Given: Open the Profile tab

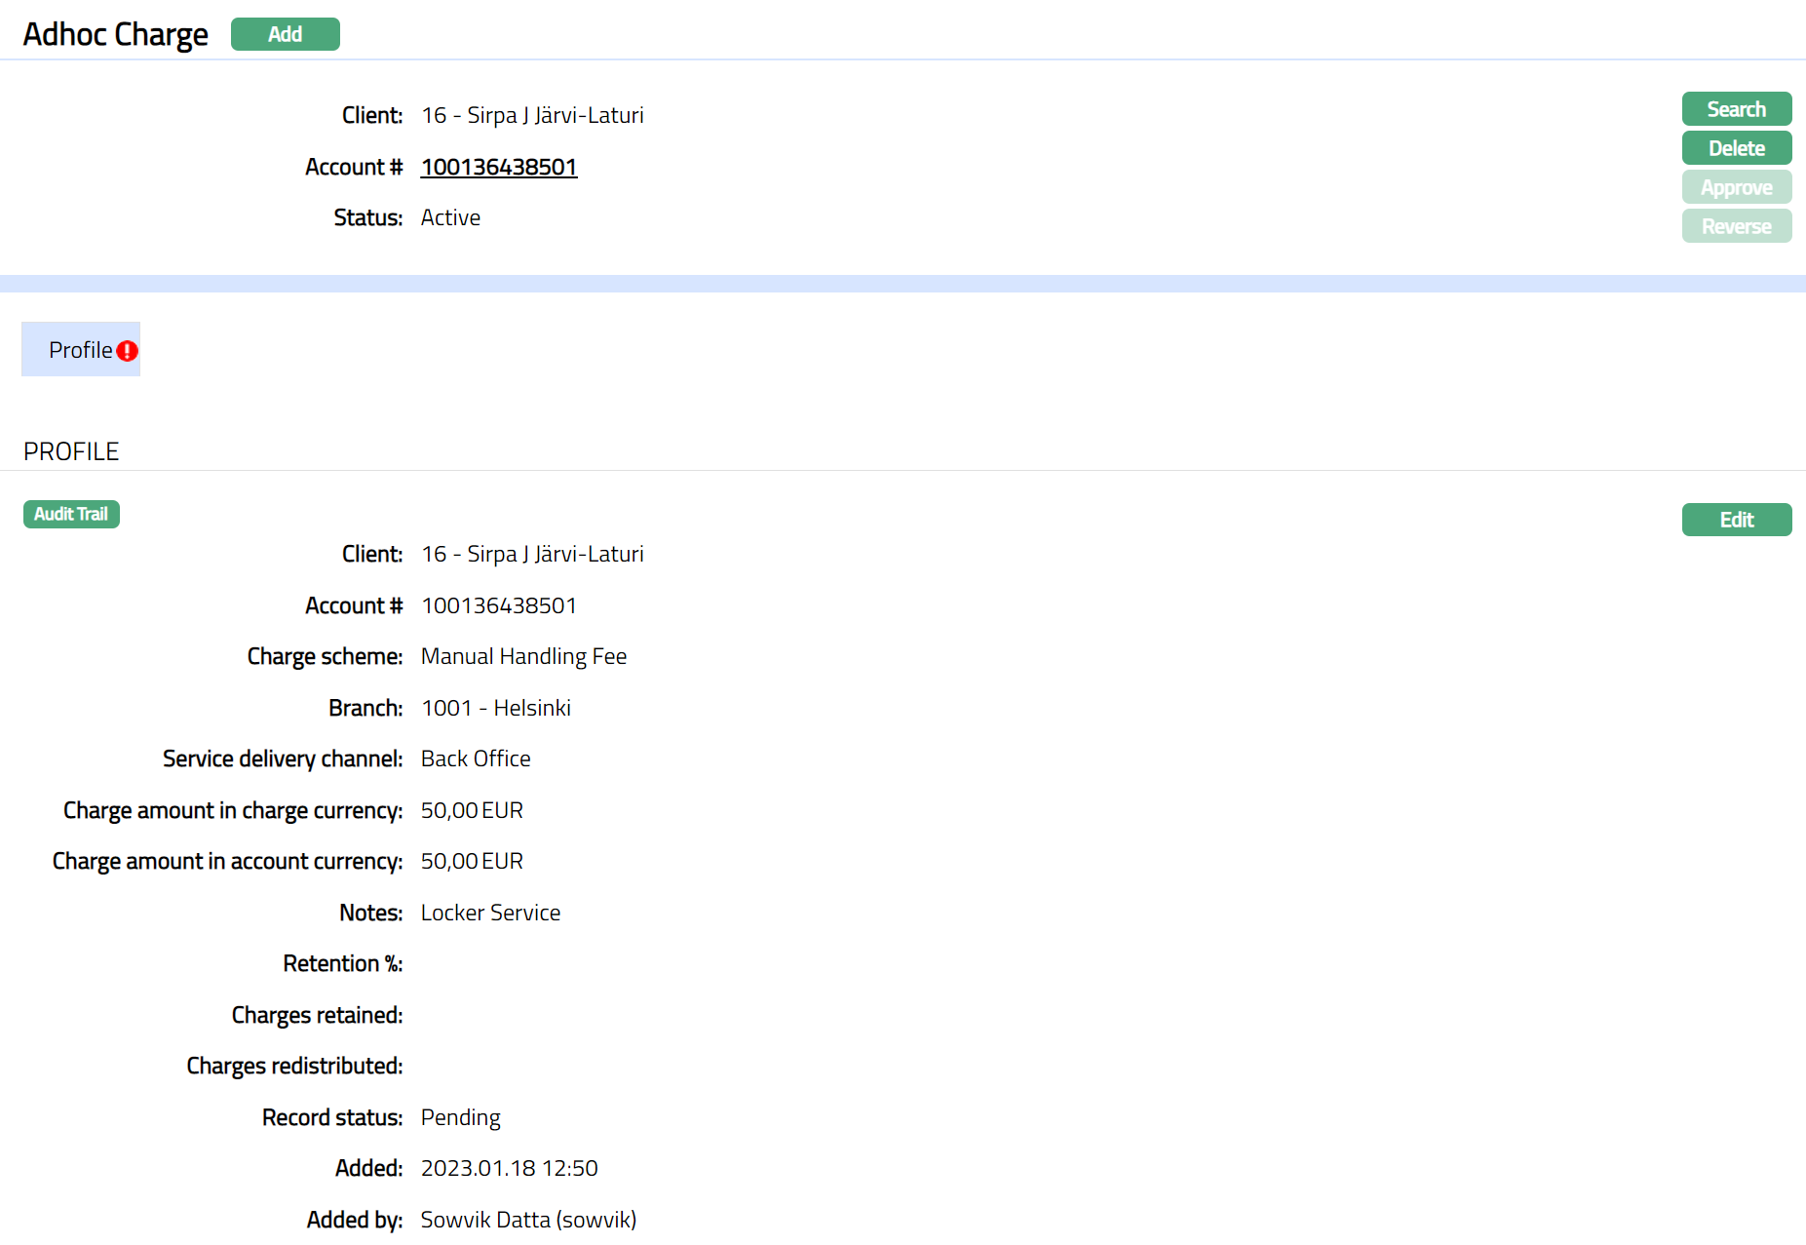Looking at the screenshot, I should click(80, 350).
